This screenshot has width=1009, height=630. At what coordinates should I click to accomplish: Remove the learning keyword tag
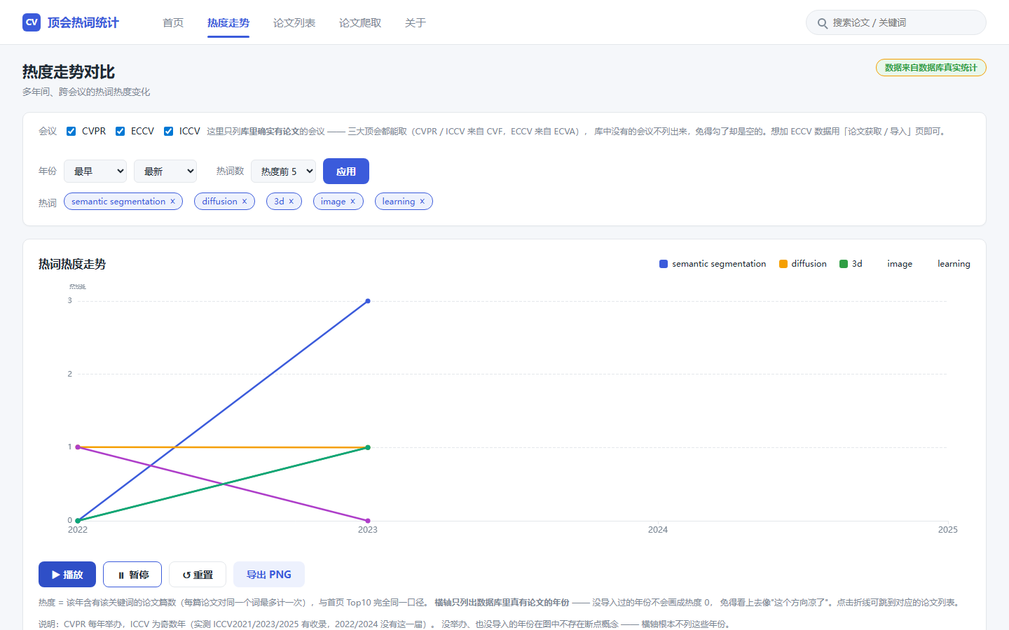pos(422,202)
